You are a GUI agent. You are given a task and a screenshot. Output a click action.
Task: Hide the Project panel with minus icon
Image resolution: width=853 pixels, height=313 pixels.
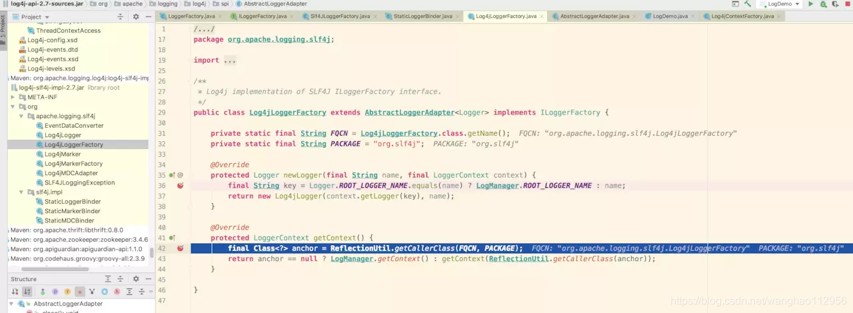[x=148, y=17]
